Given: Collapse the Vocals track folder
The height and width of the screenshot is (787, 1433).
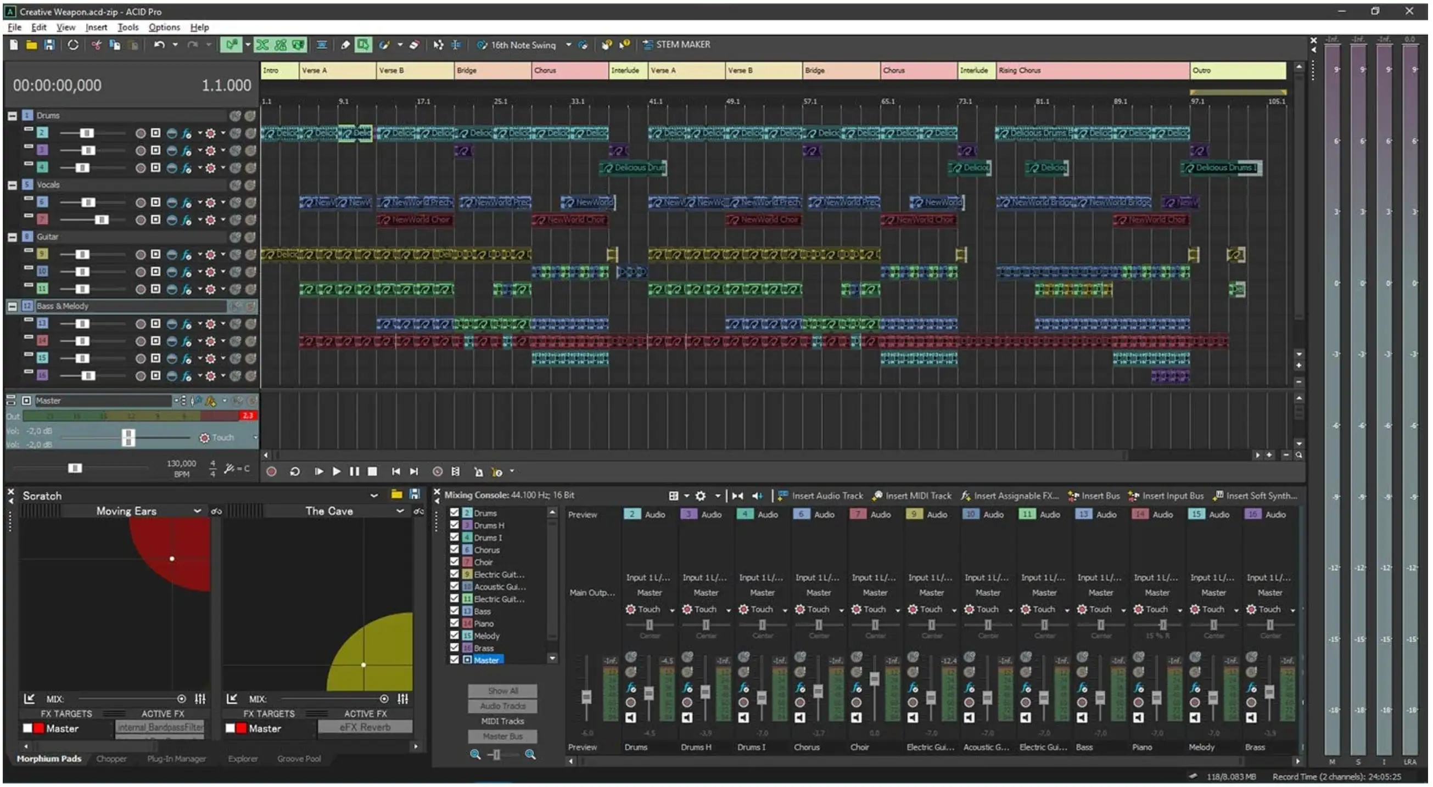Looking at the screenshot, I should [12, 185].
